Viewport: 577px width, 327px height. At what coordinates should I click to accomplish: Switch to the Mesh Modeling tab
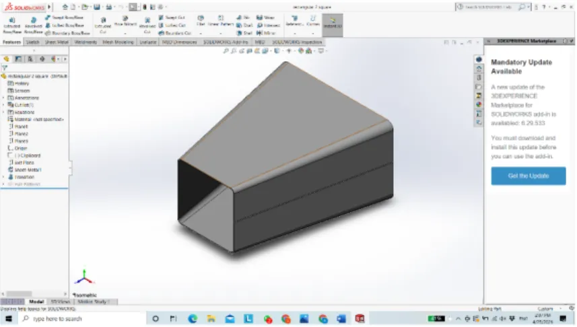pyautogui.click(x=118, y=42)
